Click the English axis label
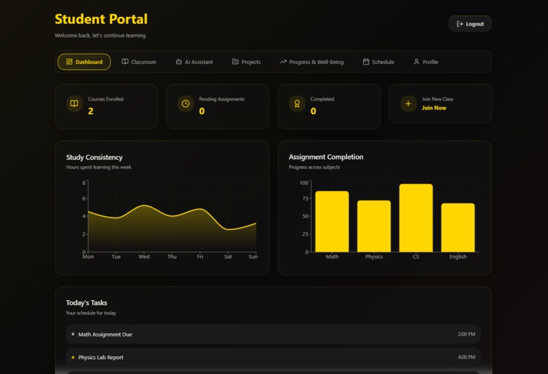The height and width of the screenshot is (374, 548). coord(458,256)
